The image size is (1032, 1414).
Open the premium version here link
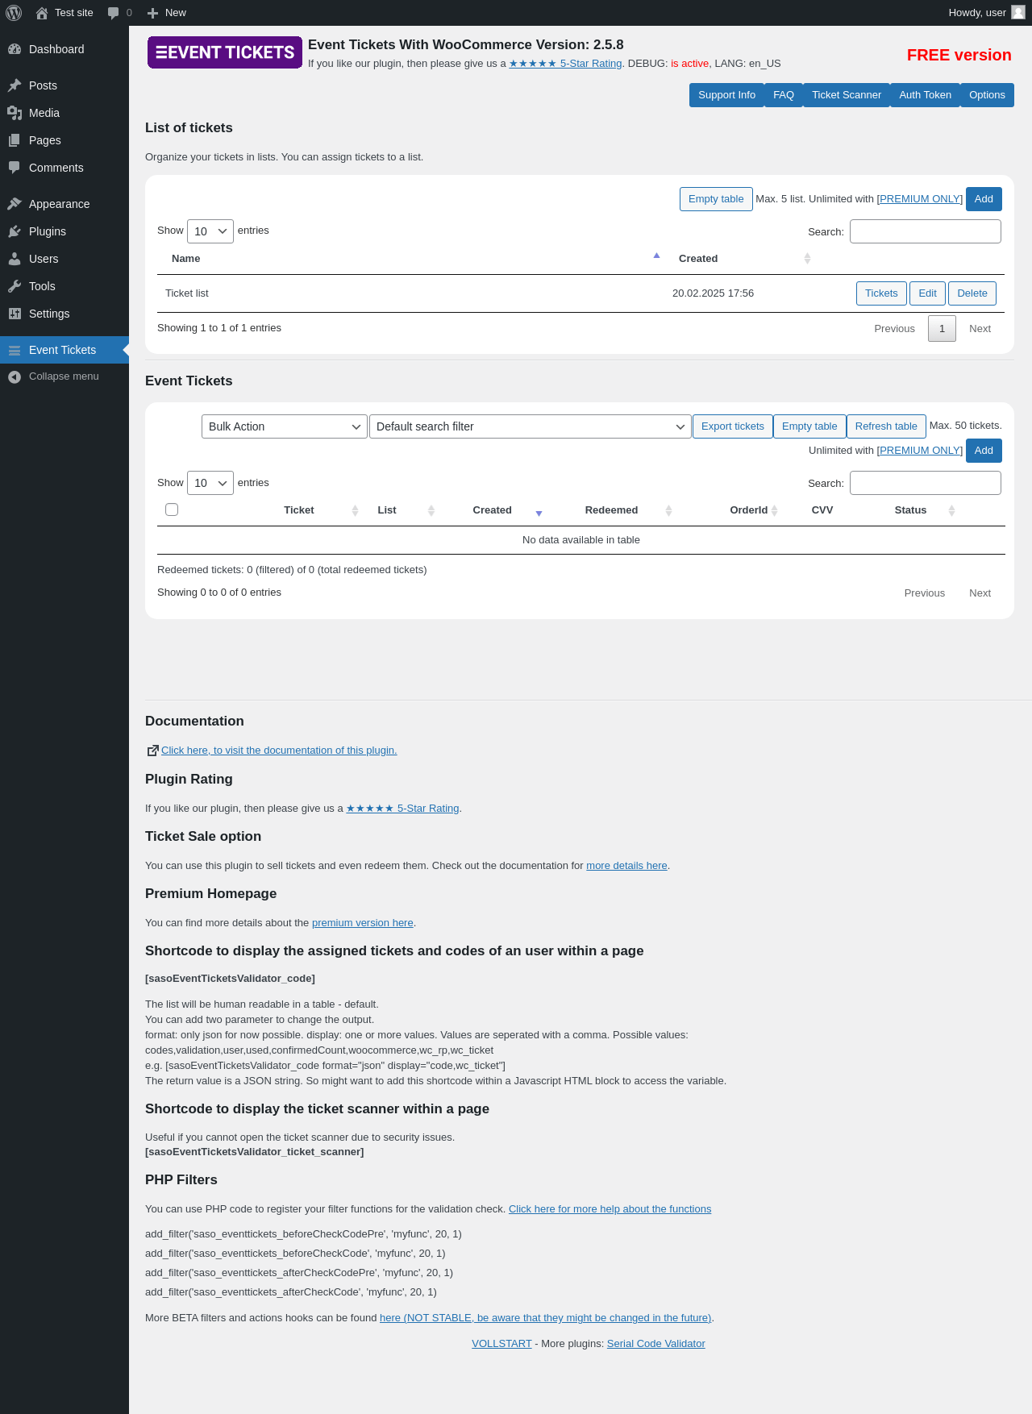coord(363,923)
